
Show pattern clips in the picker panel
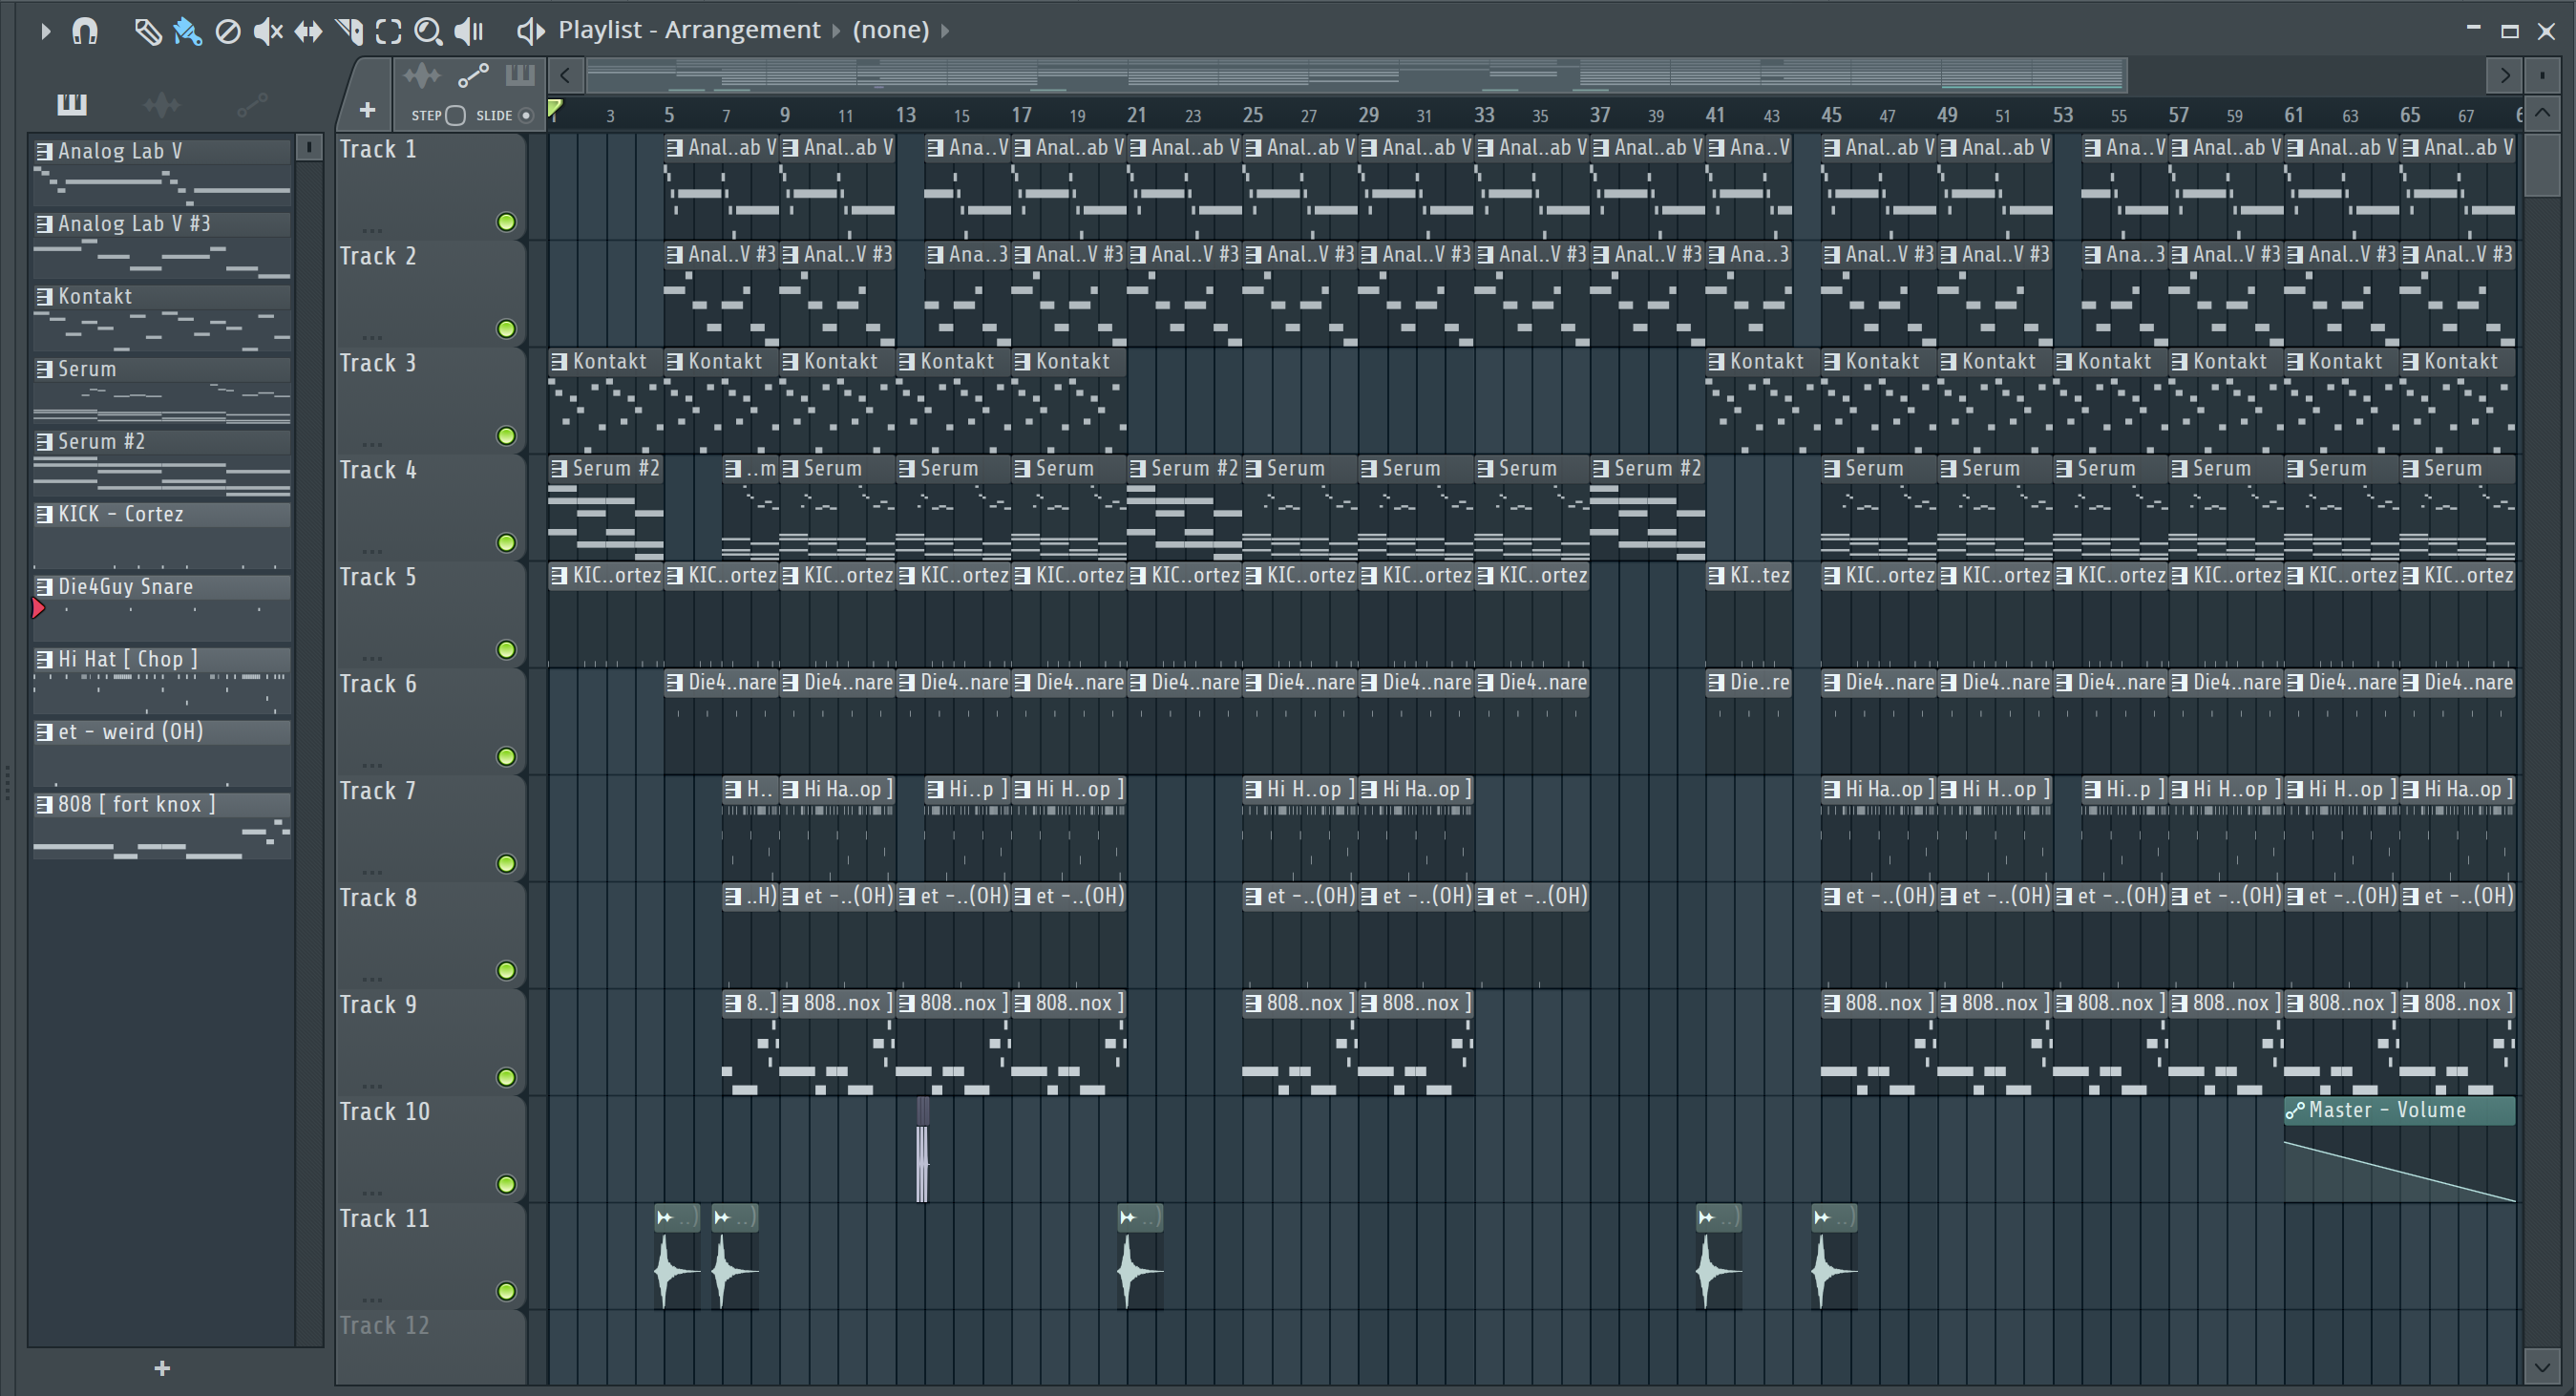pos(72,104)
